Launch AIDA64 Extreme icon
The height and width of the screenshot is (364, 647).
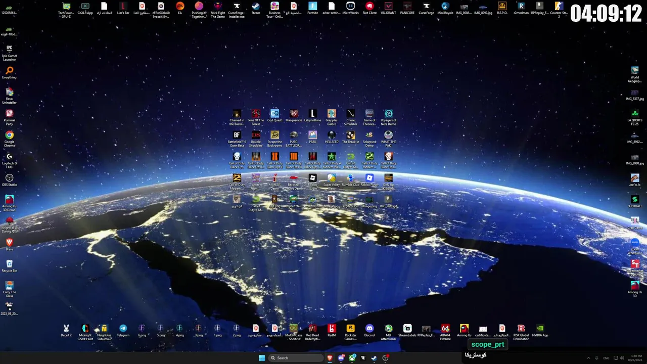(445, 332)
